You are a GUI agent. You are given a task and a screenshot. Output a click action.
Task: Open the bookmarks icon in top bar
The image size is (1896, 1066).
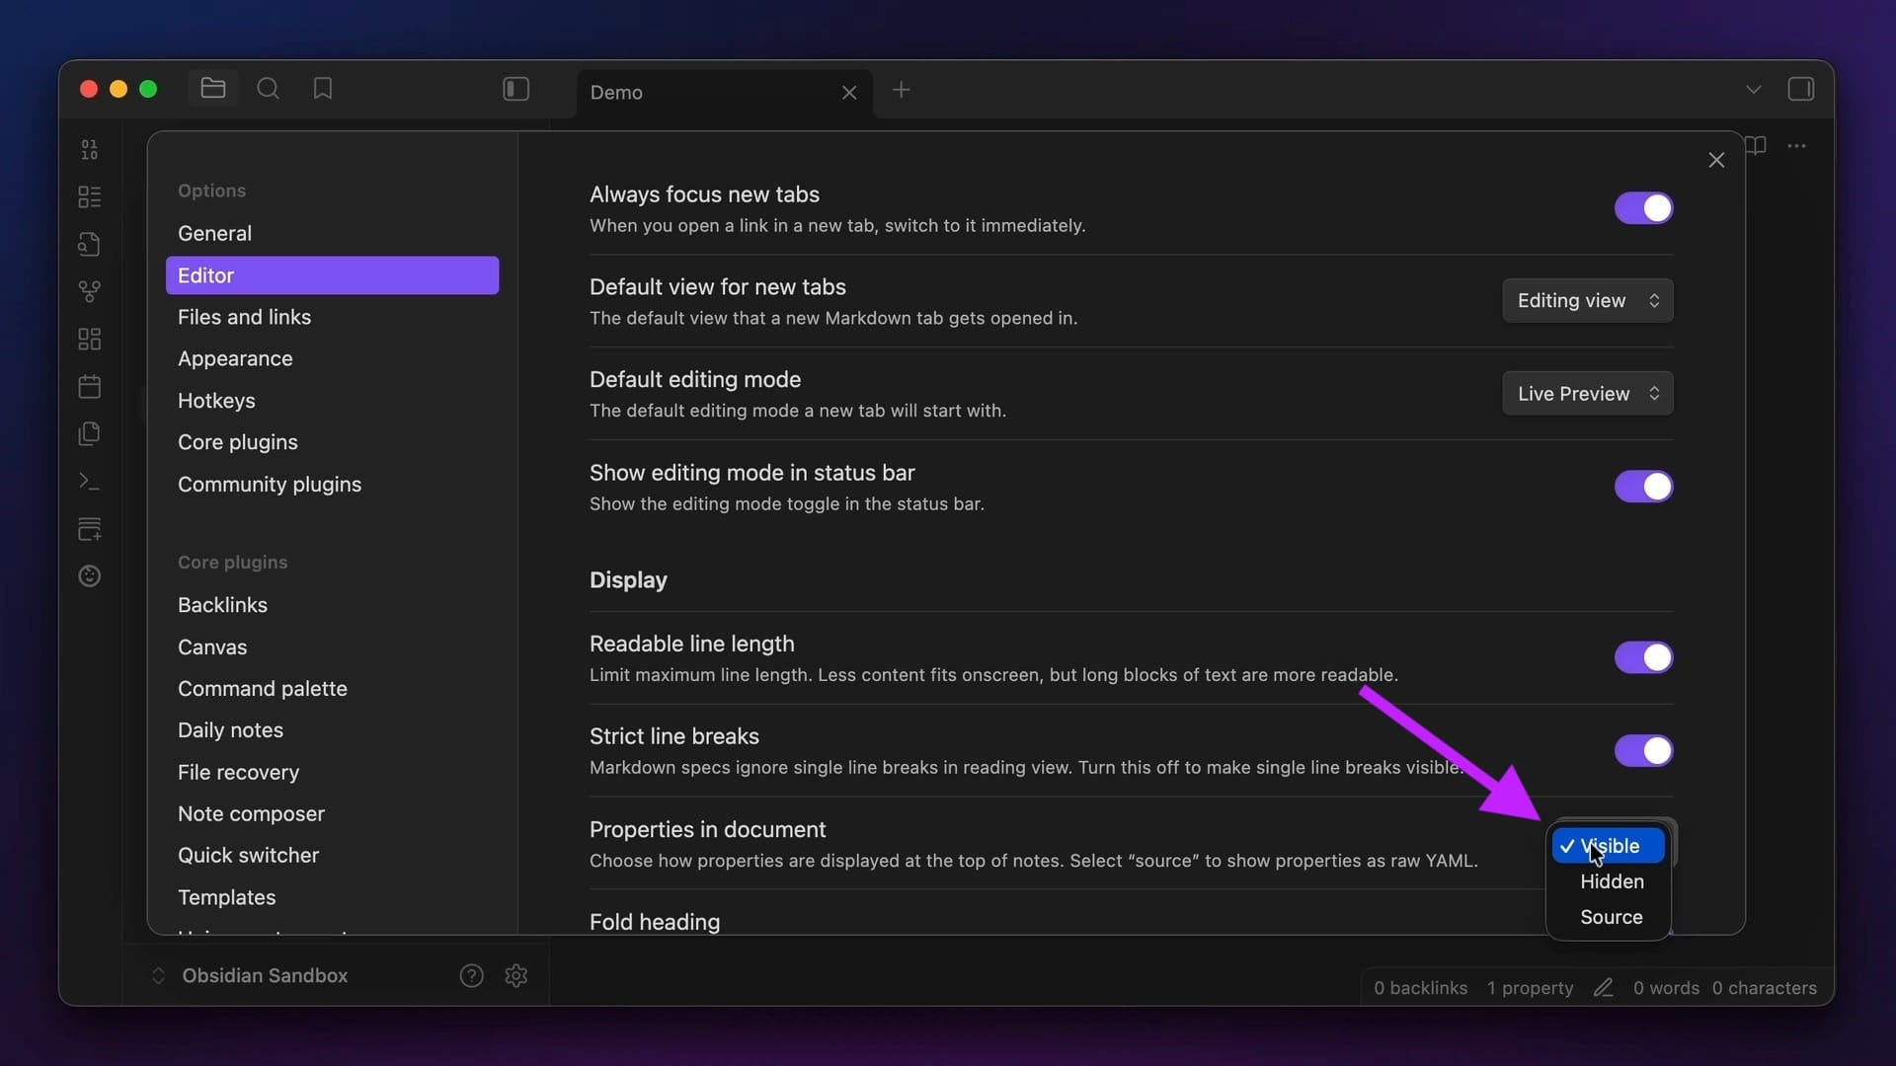pyautogui.click(x=323, y=89)
